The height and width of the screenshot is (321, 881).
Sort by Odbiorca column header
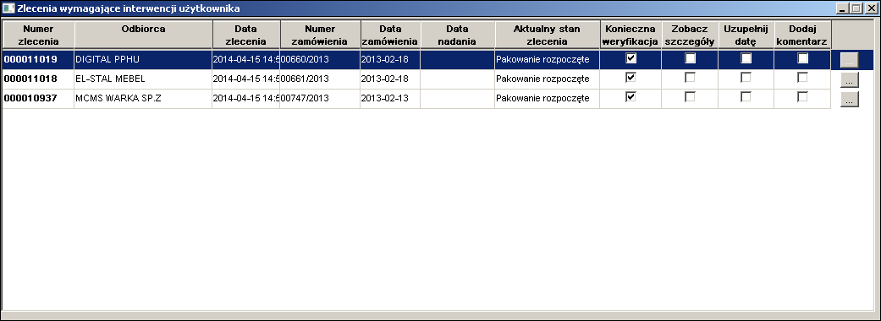point(143,35)
